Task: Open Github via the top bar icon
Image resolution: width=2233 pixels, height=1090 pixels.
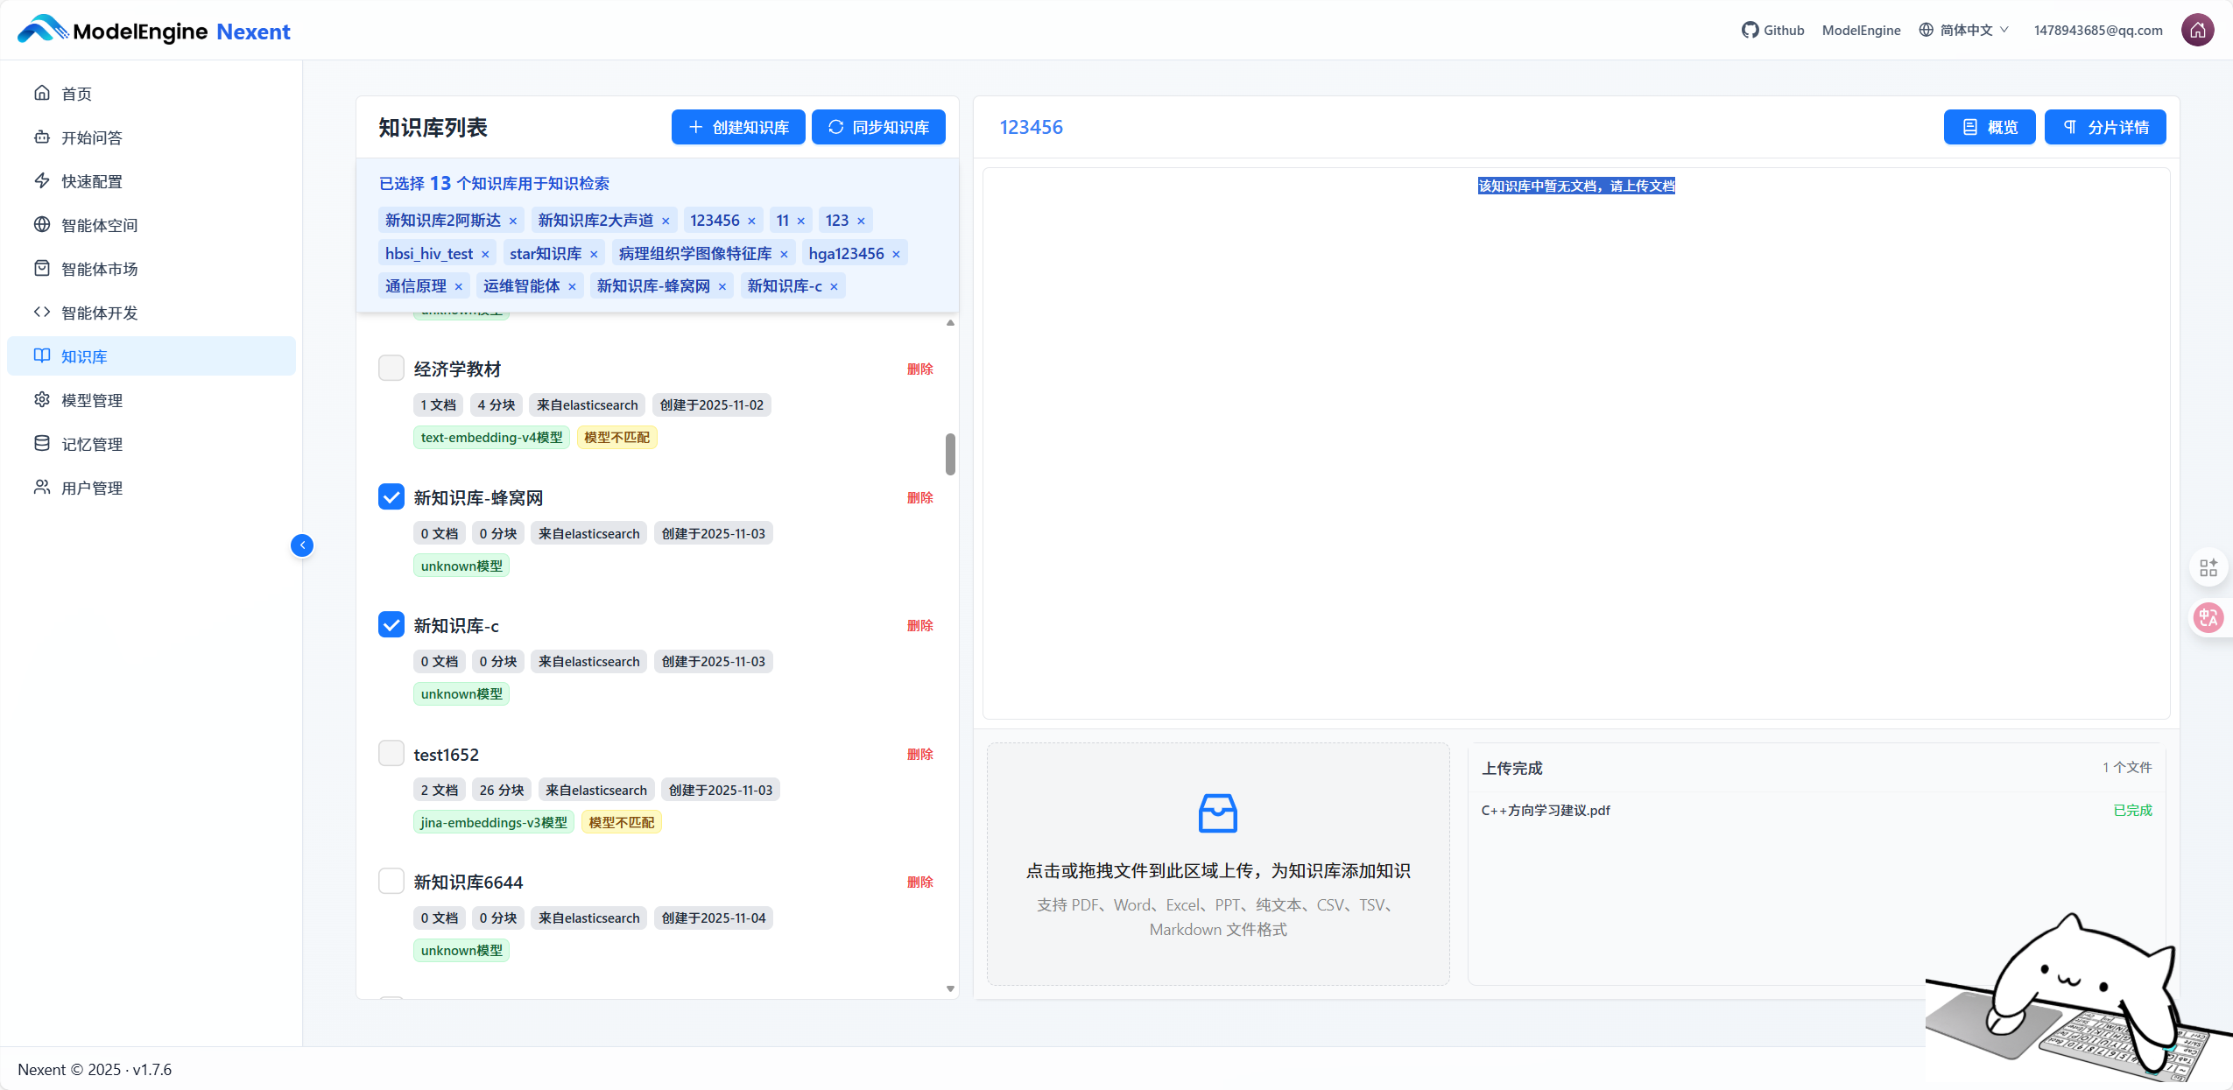Action: [x=1750, y=29]
